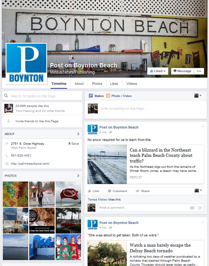Open the red umbrella rainy street photo

coord(42,194)
